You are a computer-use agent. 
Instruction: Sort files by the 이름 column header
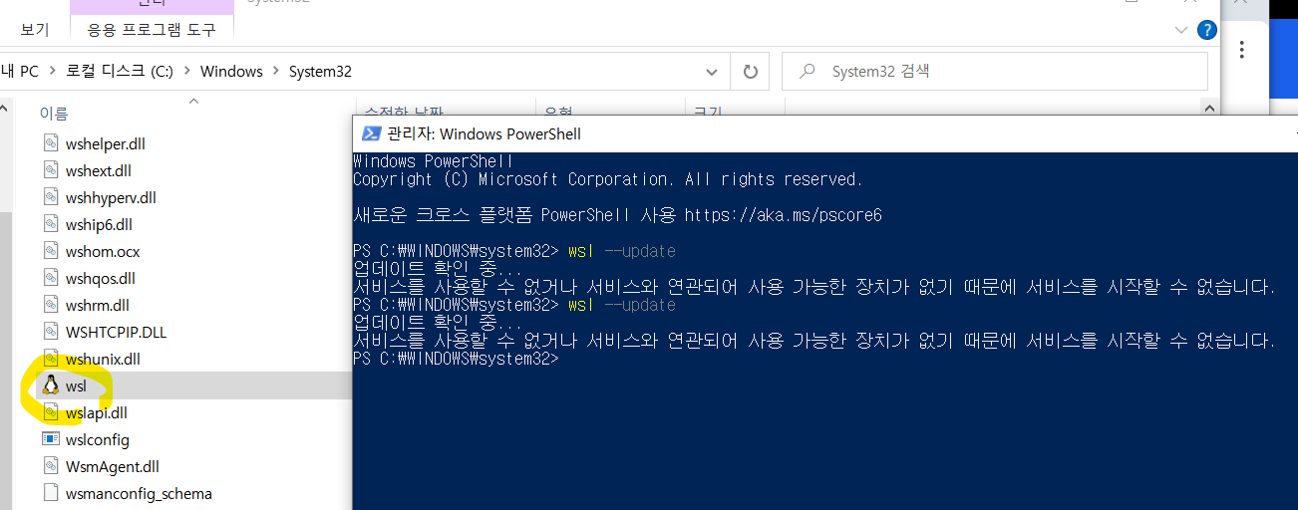coord(54,114)
